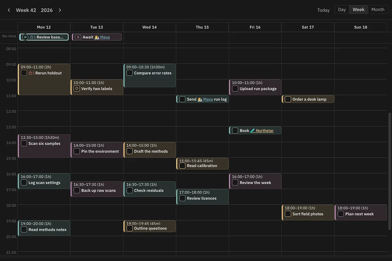Select the Mon 12 column header

44,27
